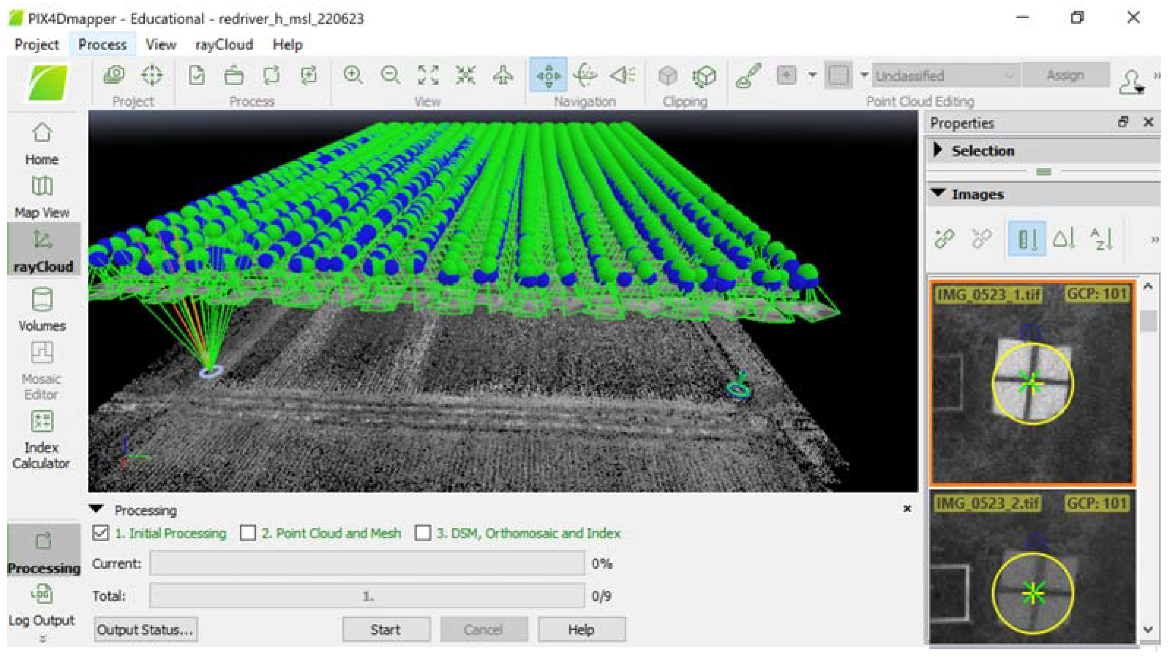Image resolution: width=1169 pixels, height=658 pixels.
Task: Click the Output Status button
Action: point(145,629)
